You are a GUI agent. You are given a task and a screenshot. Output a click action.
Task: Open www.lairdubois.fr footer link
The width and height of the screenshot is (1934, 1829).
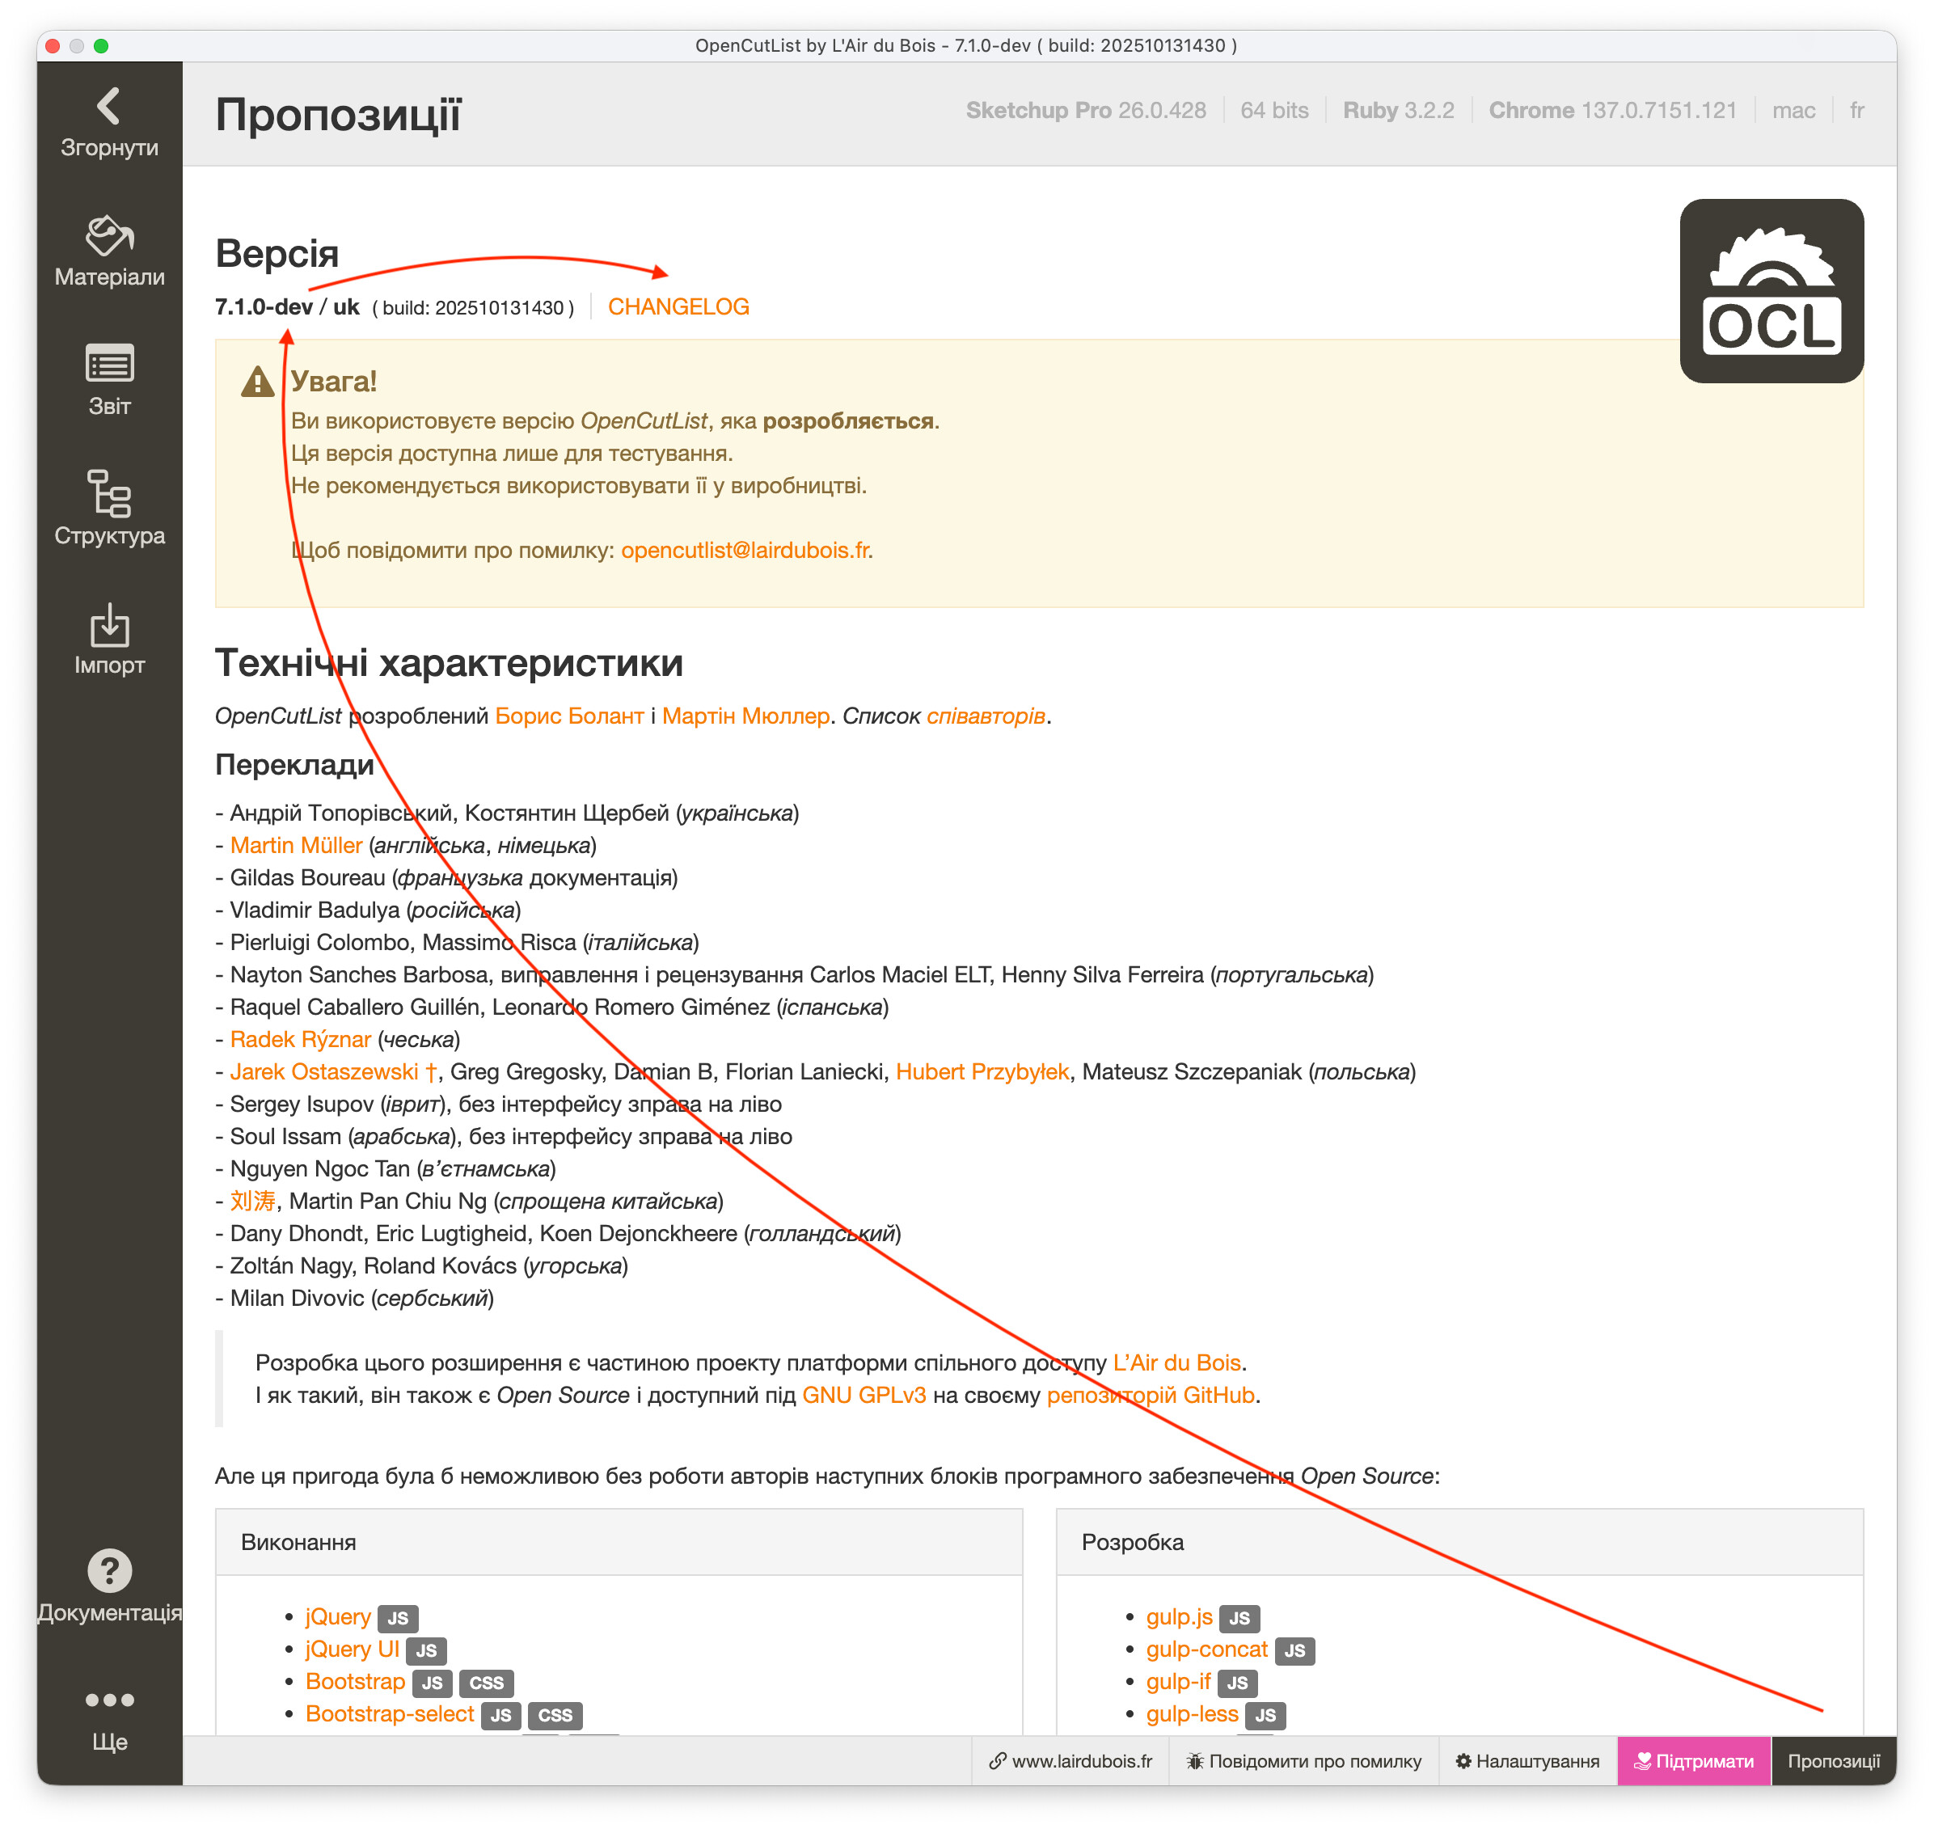point(1070,1762)
